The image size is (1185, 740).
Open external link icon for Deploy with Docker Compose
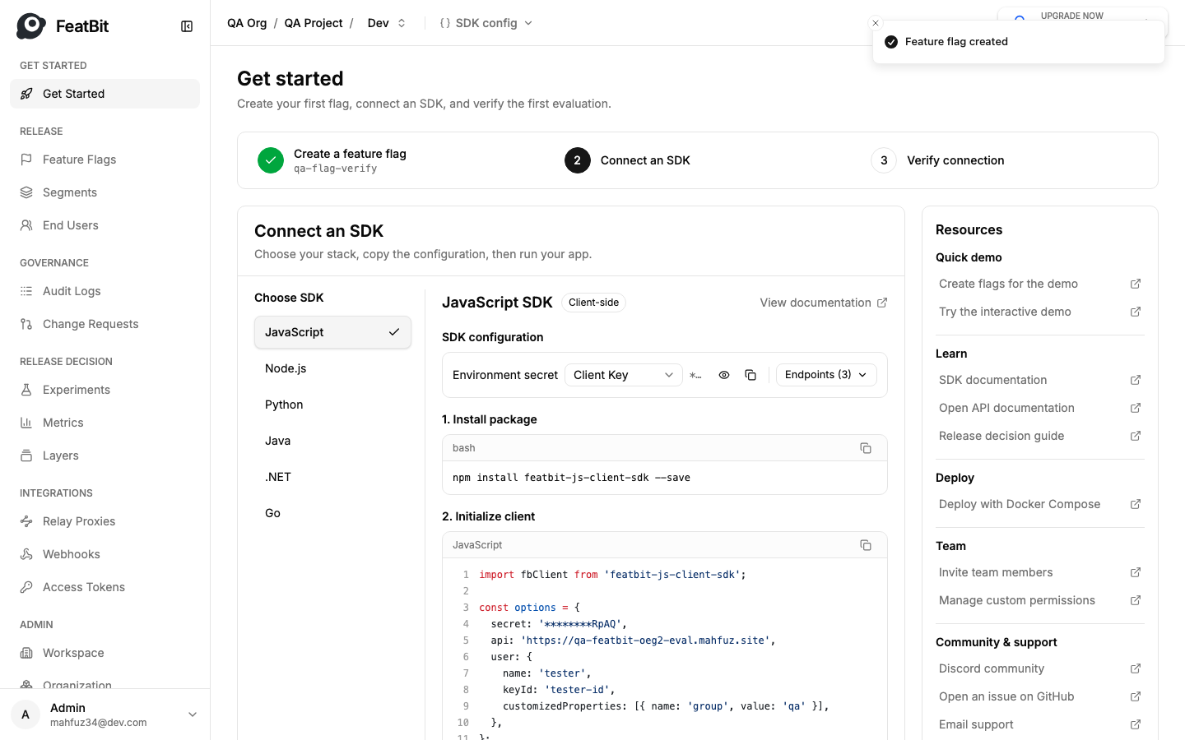point(1136,504)
